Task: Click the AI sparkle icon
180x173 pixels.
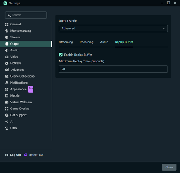Action: [7, 122]
